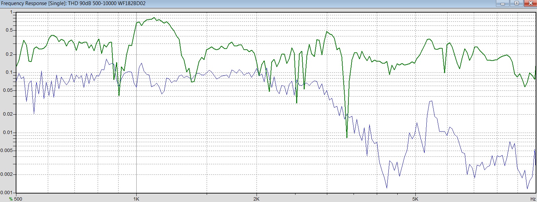Click the '0.2' Y-axis label
537x202 pixels.
tap(9, 54)
